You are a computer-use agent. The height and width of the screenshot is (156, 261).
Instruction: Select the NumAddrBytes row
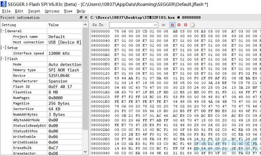coord(47,114)
